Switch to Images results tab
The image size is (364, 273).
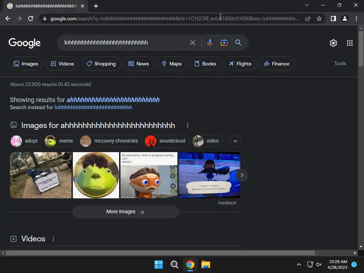click(26, 64)
